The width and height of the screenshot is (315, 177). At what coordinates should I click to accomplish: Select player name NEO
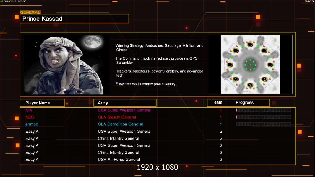coord(30,117)
